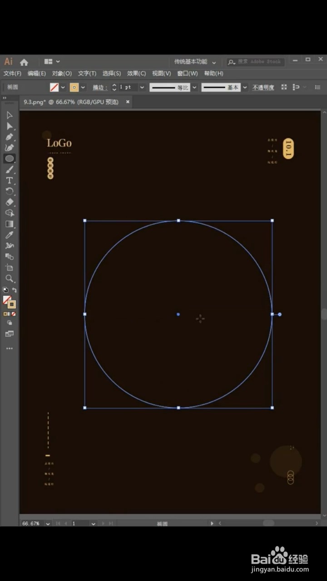The image size is (327, 581).
Task: Click the align options icon in control bar
Action: pos(284,87)
